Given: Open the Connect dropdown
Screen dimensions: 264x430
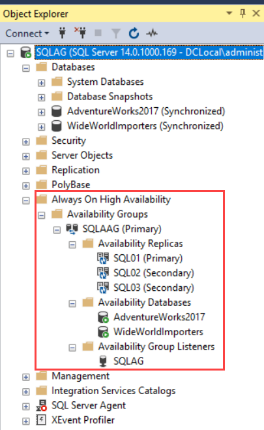Looking at the screenshot, I should (27, 33).
